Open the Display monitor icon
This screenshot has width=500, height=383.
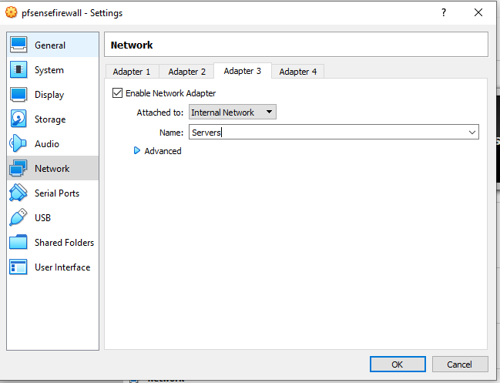click(18, 94)
